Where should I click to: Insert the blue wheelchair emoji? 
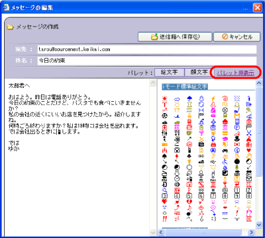pos(225,161)
